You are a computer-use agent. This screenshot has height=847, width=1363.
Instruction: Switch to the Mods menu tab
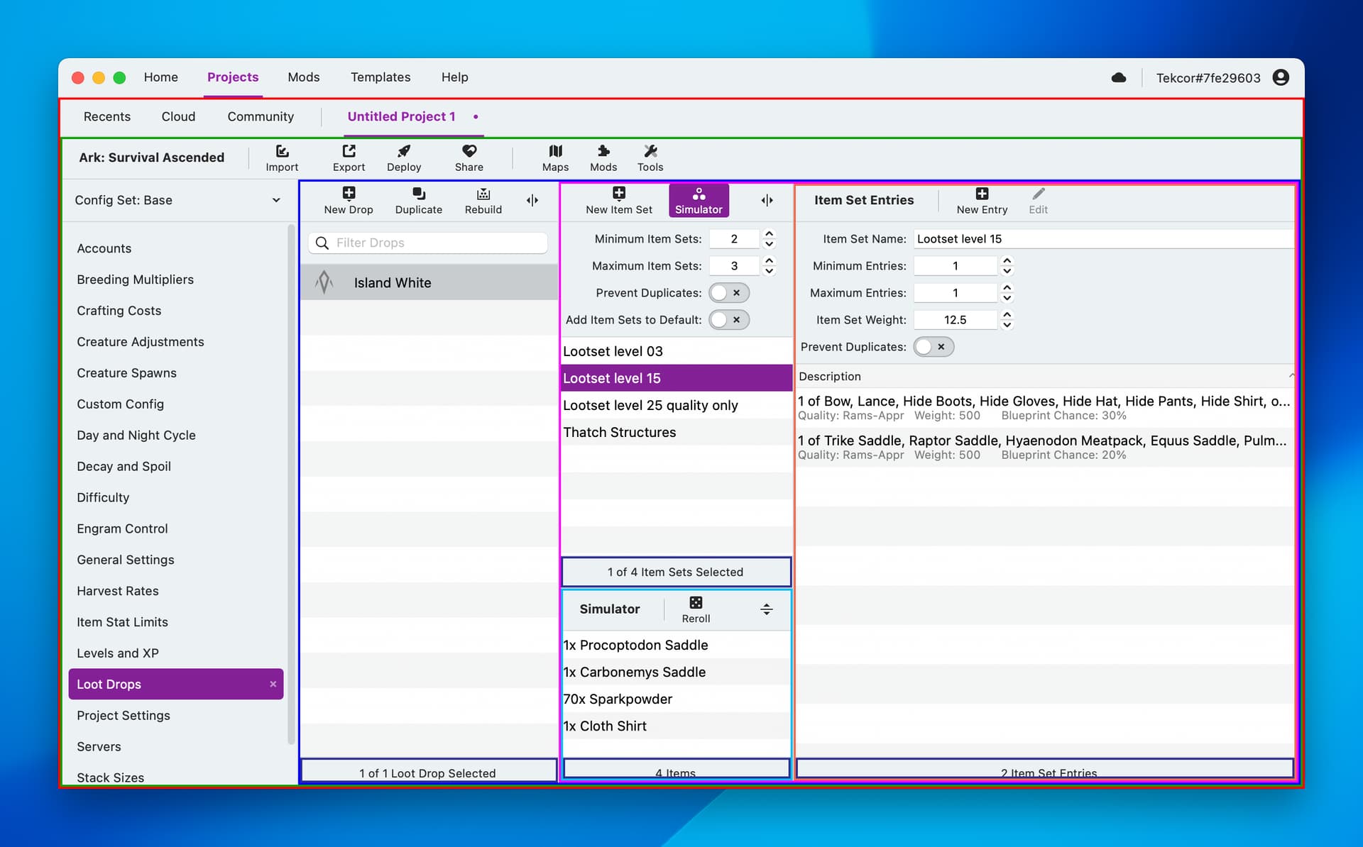303,77
